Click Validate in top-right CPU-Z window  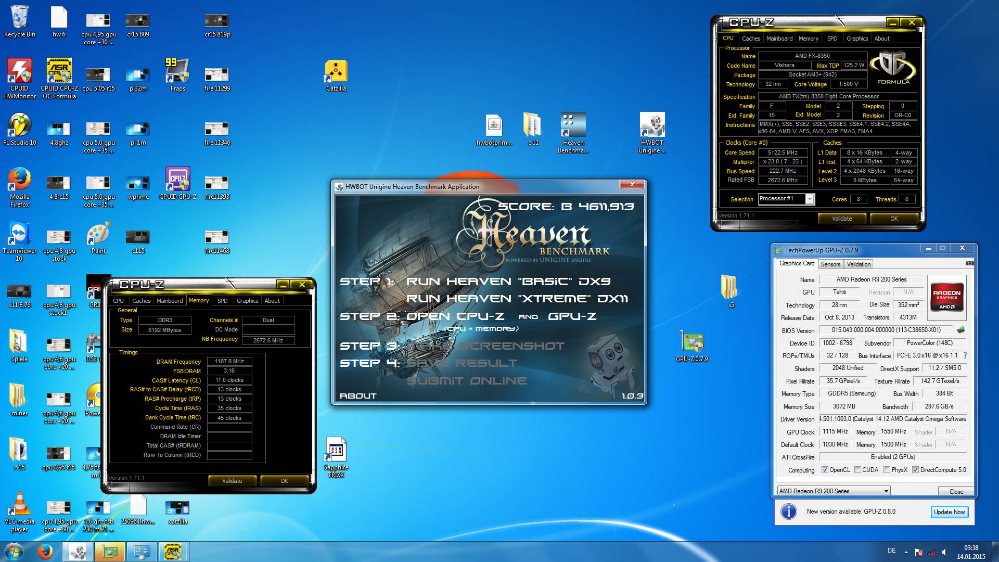click(841, 219)
